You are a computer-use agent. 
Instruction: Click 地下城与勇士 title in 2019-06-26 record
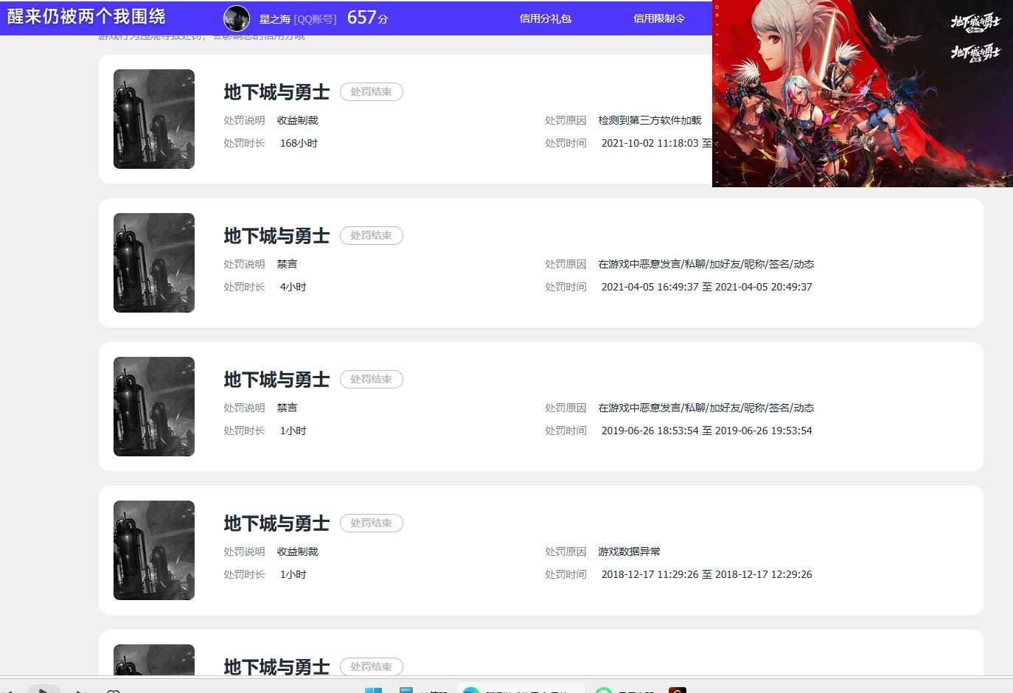coord(276,380)
